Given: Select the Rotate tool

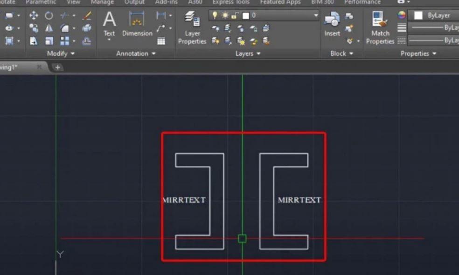Looking at the screenshot, I should tap(49, 15).
